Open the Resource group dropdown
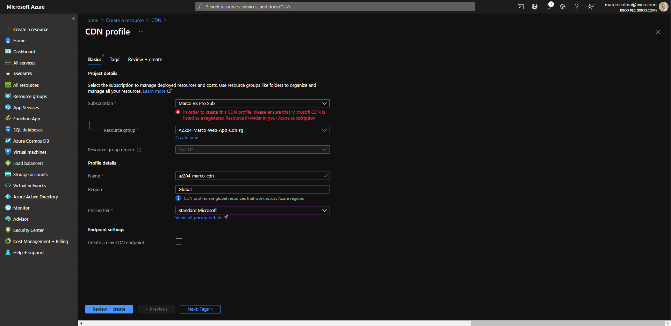 (x=252, y=130)
